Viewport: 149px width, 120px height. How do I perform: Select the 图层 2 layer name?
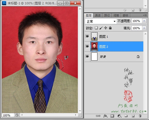click(x=104, y=47)
